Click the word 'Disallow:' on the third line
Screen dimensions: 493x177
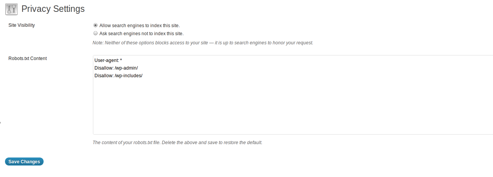(104, 76)
